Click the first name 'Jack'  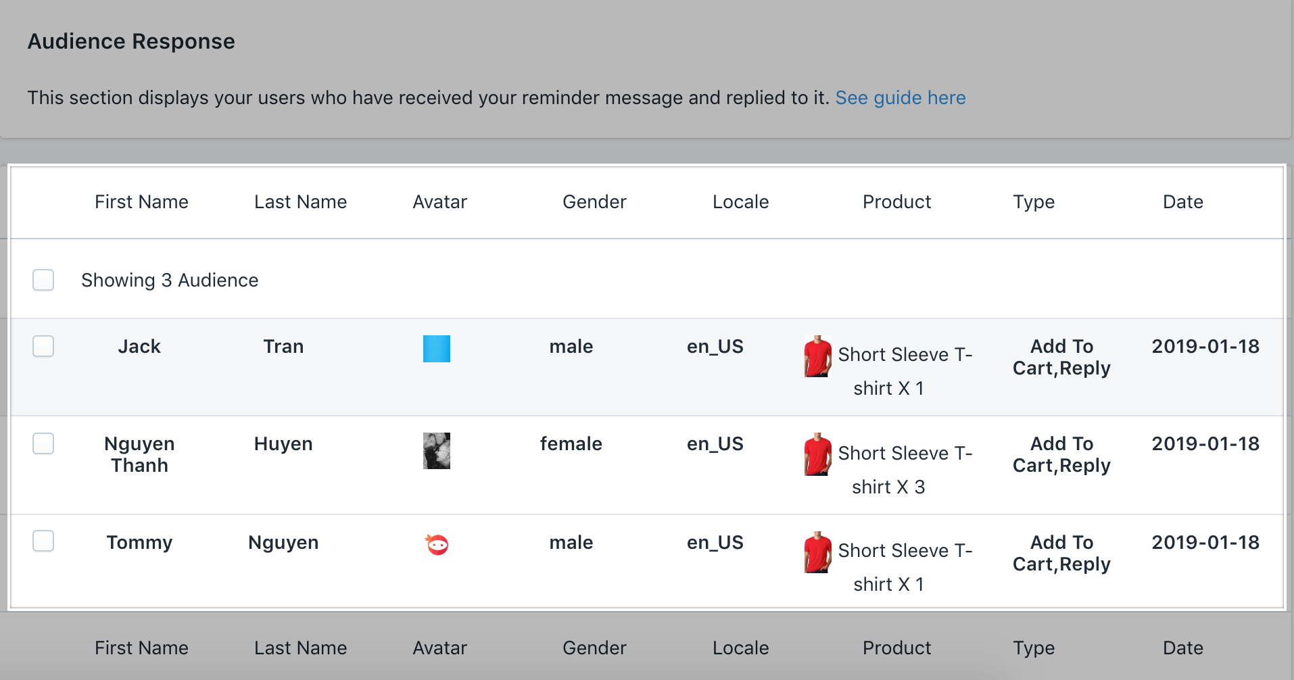coord(139,347)
